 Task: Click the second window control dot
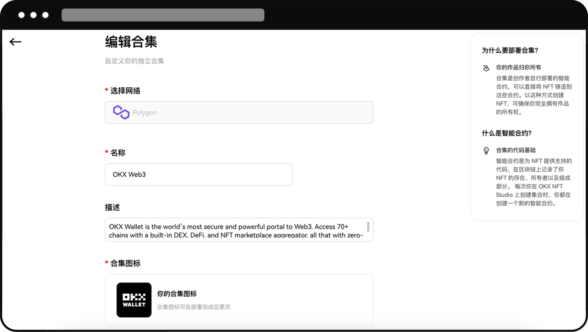[34, 15]
